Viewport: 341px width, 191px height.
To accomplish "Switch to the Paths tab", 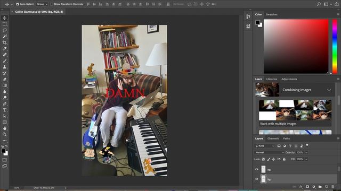I will click(x=287, y=138).
